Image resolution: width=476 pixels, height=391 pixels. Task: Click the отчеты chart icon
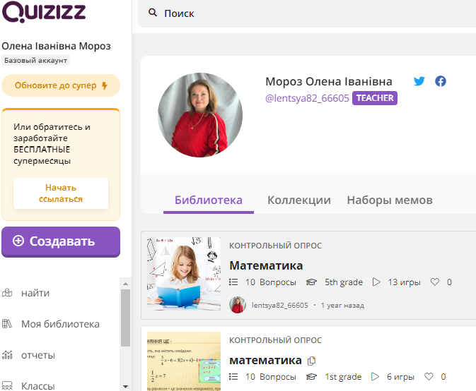click(7, 355)
